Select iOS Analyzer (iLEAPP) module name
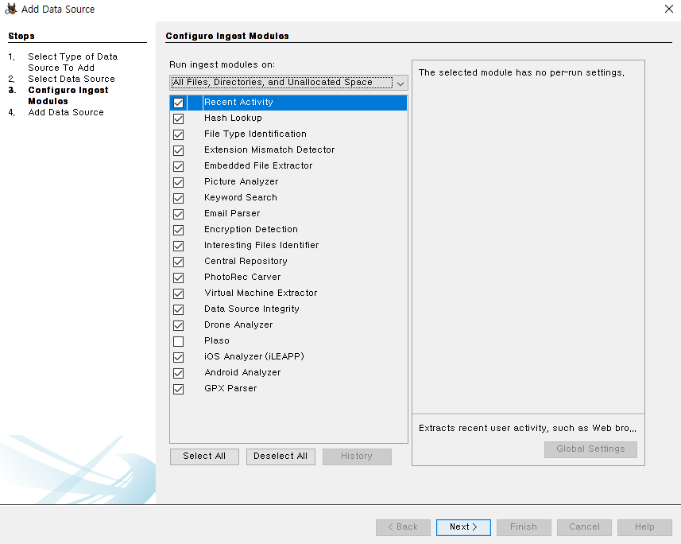The height and width of the screenshot is (544, 681). coord(254,356)
